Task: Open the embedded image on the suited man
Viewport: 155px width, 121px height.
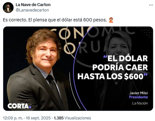Action: pos(39,69)
